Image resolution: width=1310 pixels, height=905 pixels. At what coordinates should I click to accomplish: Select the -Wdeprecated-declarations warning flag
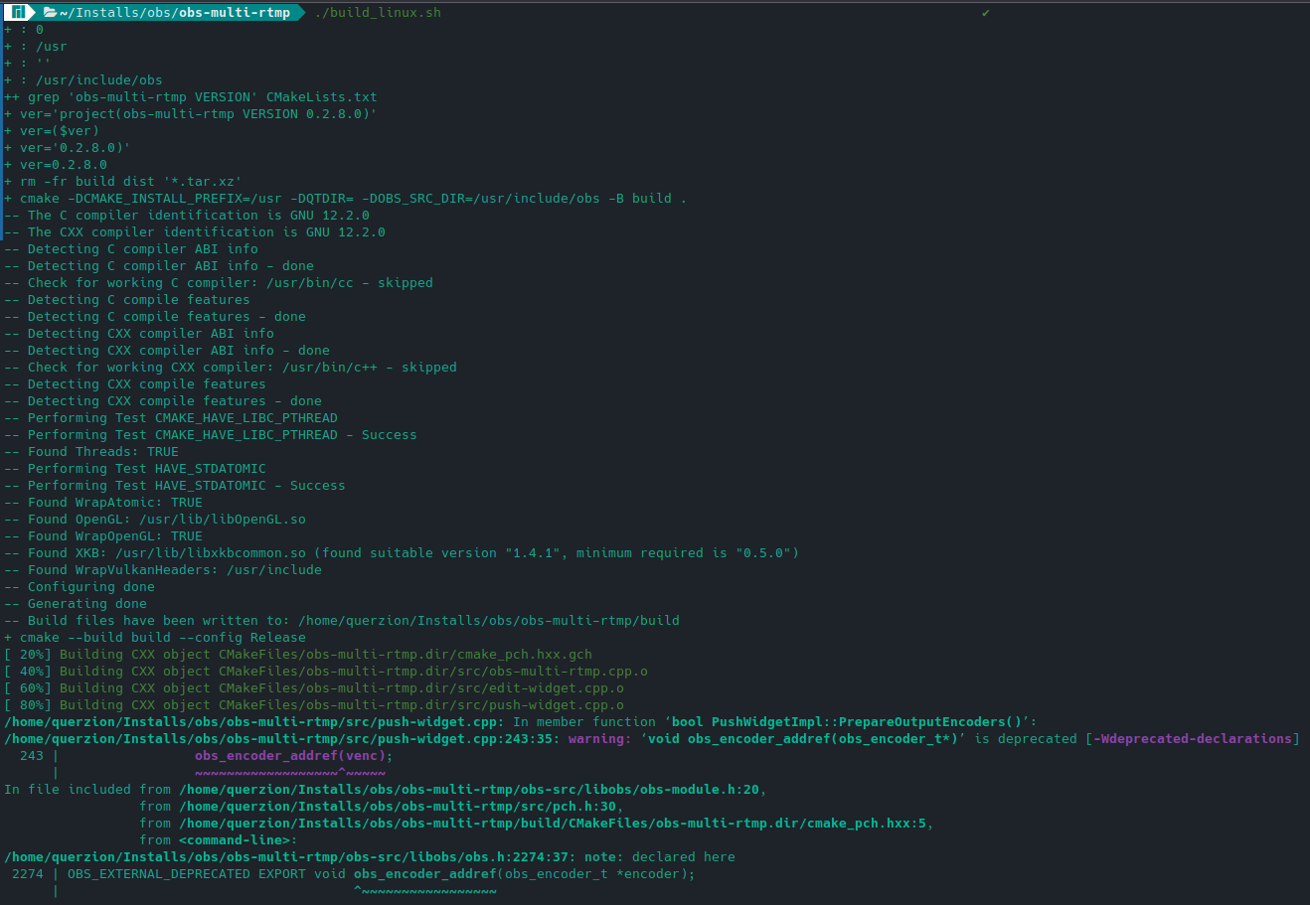1193,738
